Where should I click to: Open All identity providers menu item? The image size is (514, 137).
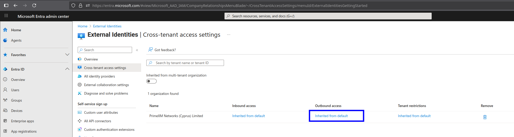click(99, 76)
